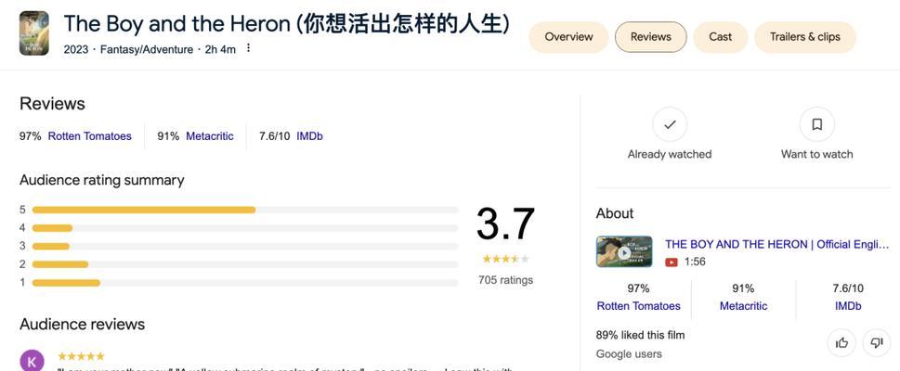Open Rotten Tomatoes link under Reviews heading
Screen dimensions: 900x371
pos(89,136)
